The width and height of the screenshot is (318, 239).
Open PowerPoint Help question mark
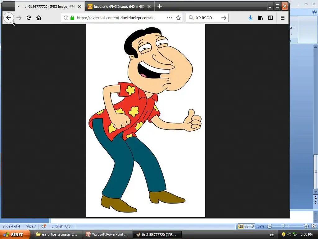[x=315, y=12]
